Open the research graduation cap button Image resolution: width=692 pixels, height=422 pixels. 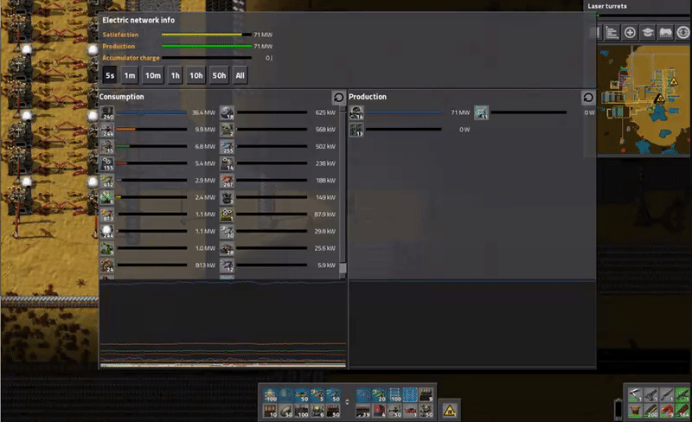point(647,32)
